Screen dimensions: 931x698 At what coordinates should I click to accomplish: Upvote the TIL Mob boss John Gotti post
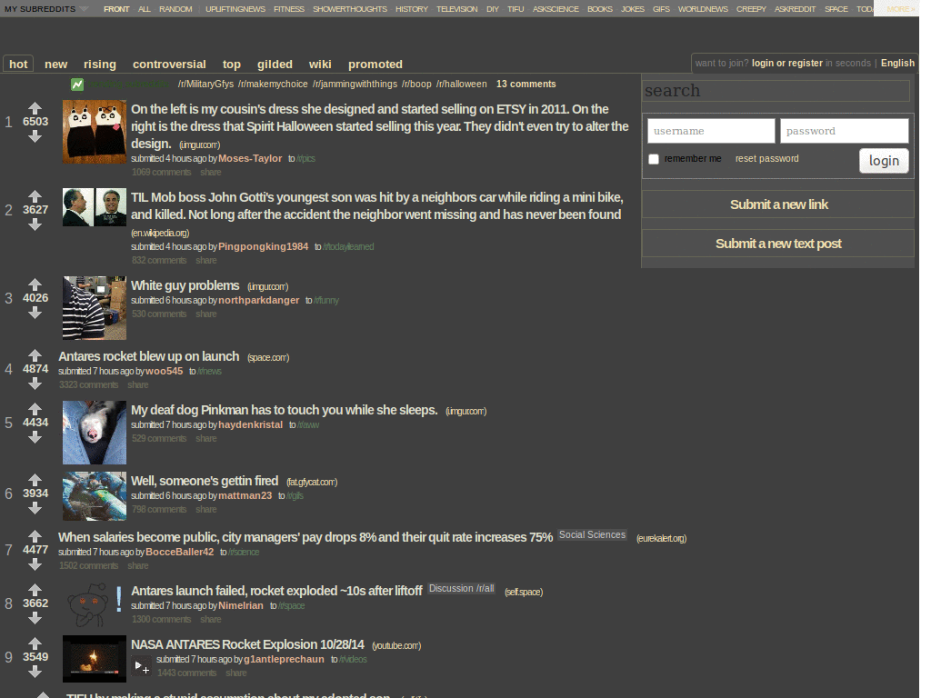point(35,196)
